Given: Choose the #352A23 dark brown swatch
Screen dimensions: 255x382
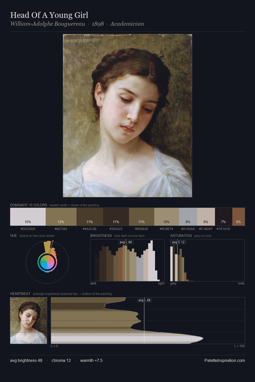Looking at the screenshot, I should [116, 217].
